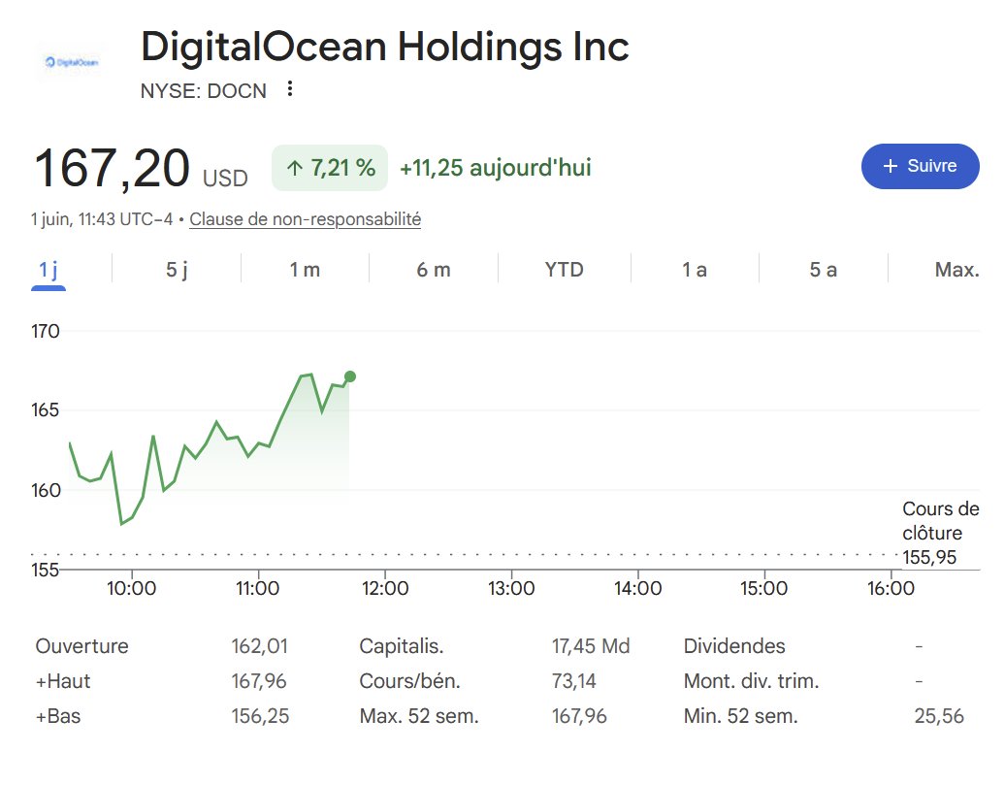Click the Cours de clôture 155,95 label

pyautogui.click(x=940, y=533)
